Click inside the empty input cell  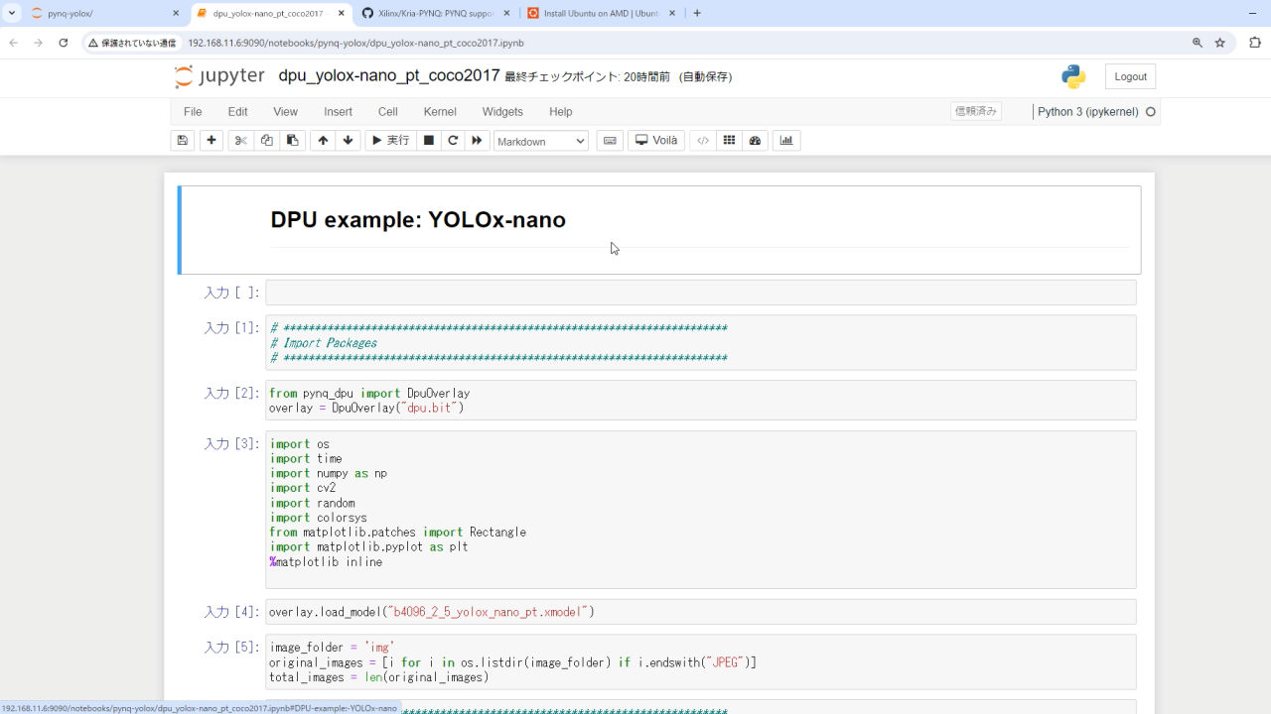point(695,292)
